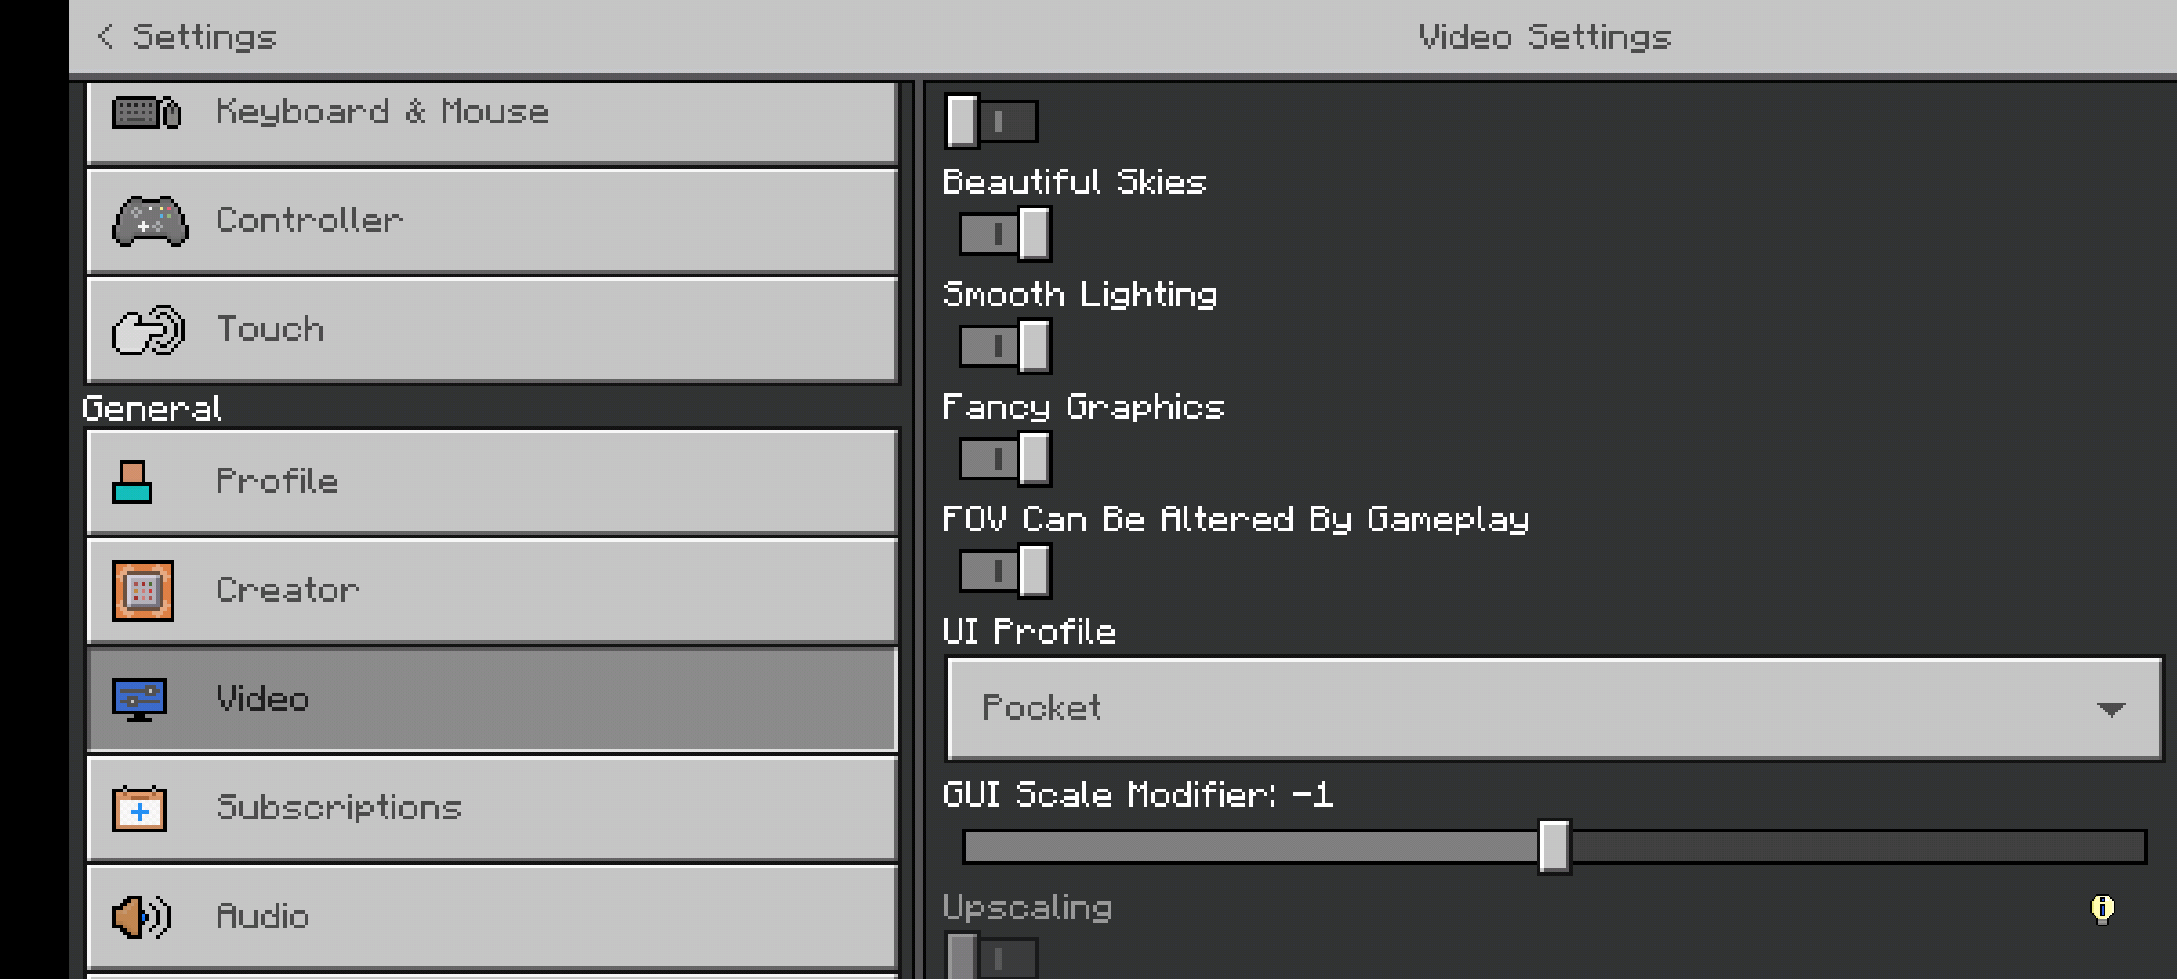Open the Subscriptions settings section

pos(492,809)
